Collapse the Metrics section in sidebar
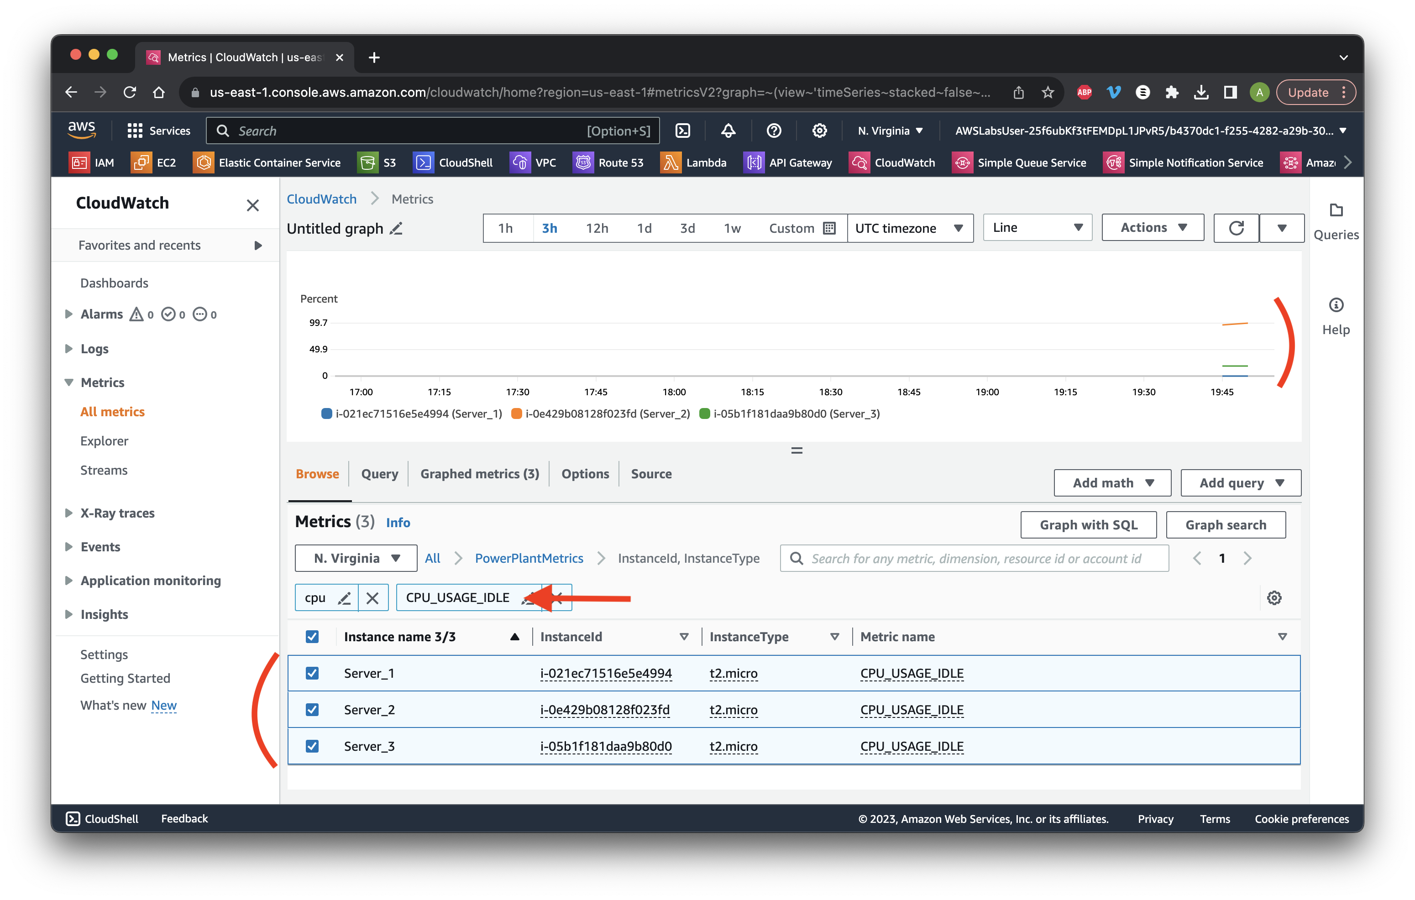This screenshot has width=1415, height=900. click(69, 382)
